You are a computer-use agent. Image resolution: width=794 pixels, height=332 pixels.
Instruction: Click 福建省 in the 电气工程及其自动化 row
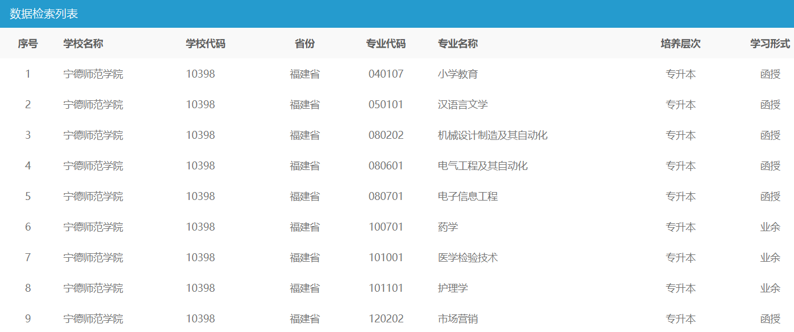pos(304,166)
